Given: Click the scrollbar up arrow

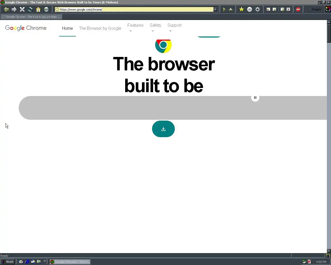Looking at the screenshot, I should (329, 22).
